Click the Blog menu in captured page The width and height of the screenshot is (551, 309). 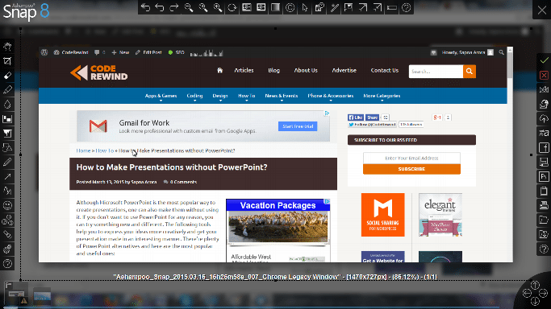273,70
